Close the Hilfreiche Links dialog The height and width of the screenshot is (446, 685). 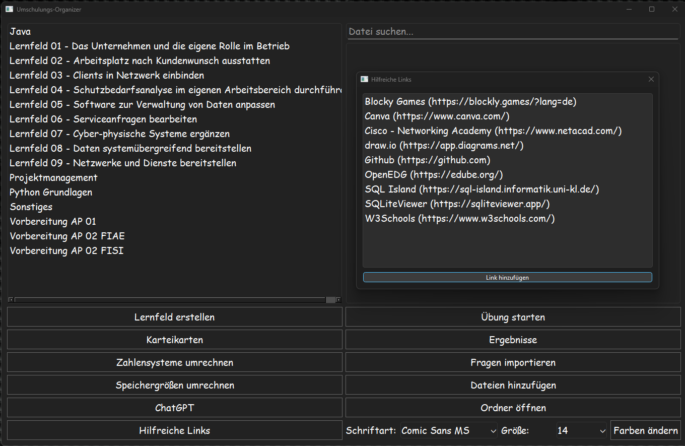[651, 79]
